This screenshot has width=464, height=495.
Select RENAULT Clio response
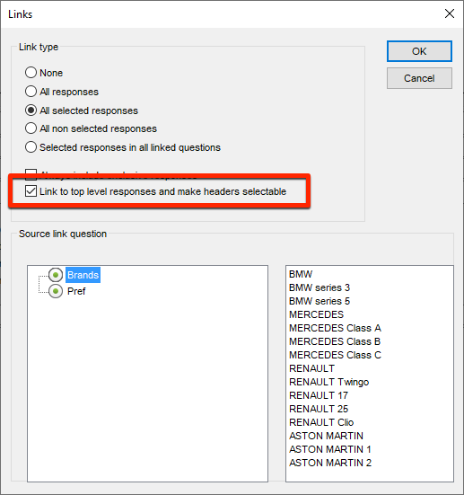(x=321, y=422)
